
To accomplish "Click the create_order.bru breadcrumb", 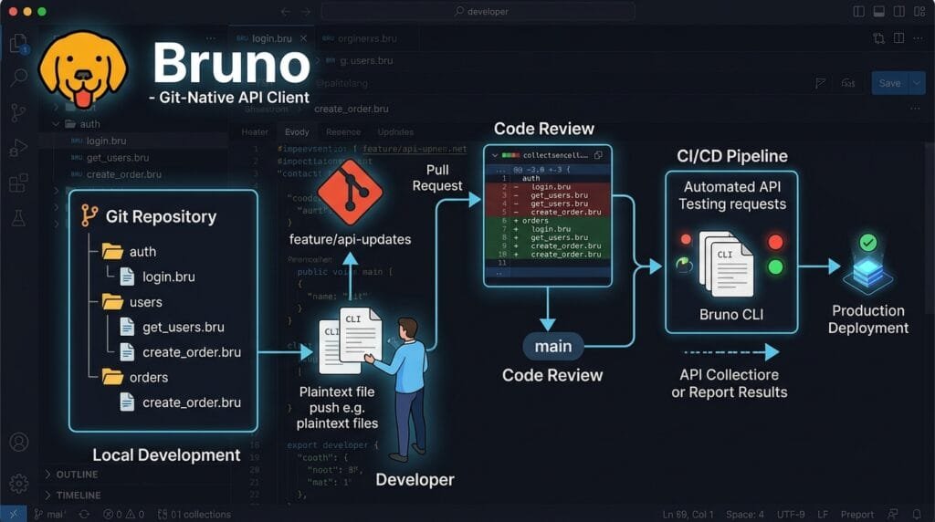I will coord(352,109).
